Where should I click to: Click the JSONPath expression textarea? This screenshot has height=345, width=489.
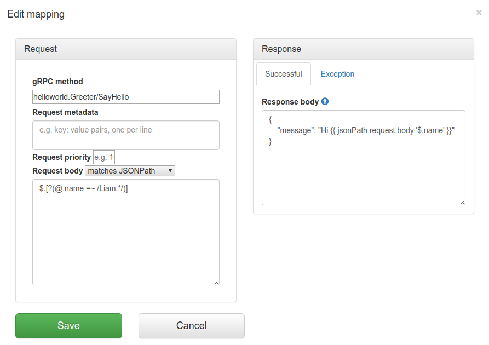125,230
